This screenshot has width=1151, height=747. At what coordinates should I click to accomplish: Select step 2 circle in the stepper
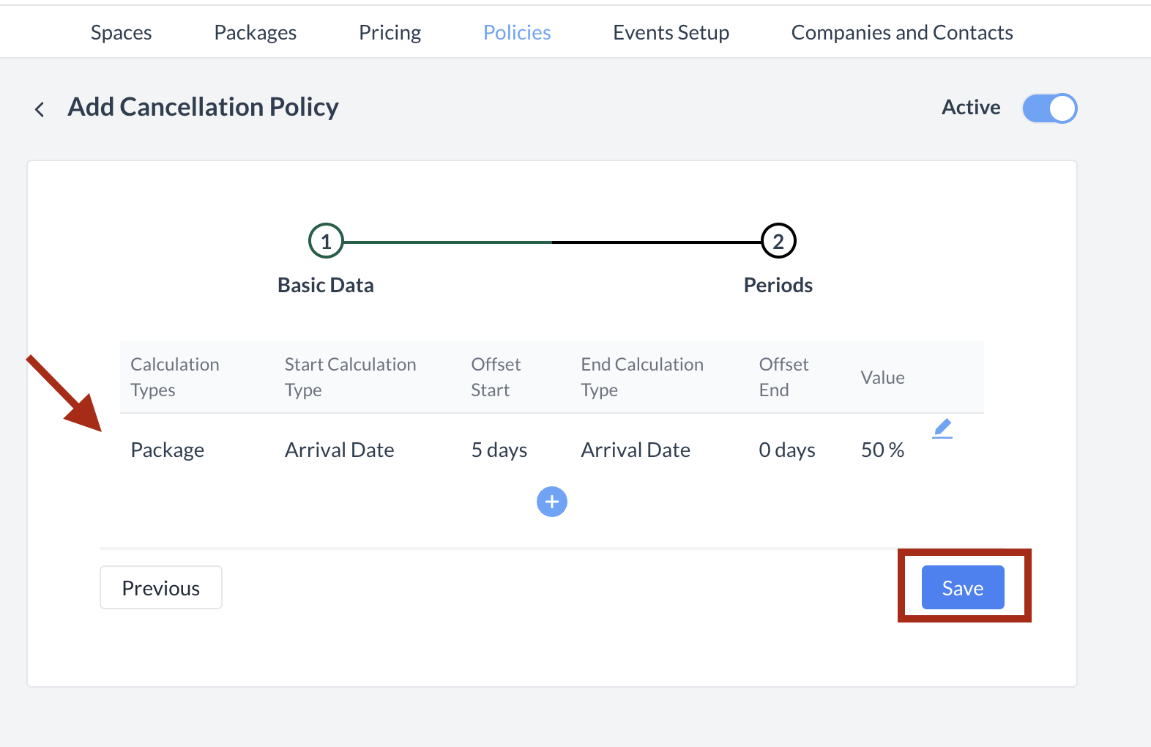tap(778, 241)
